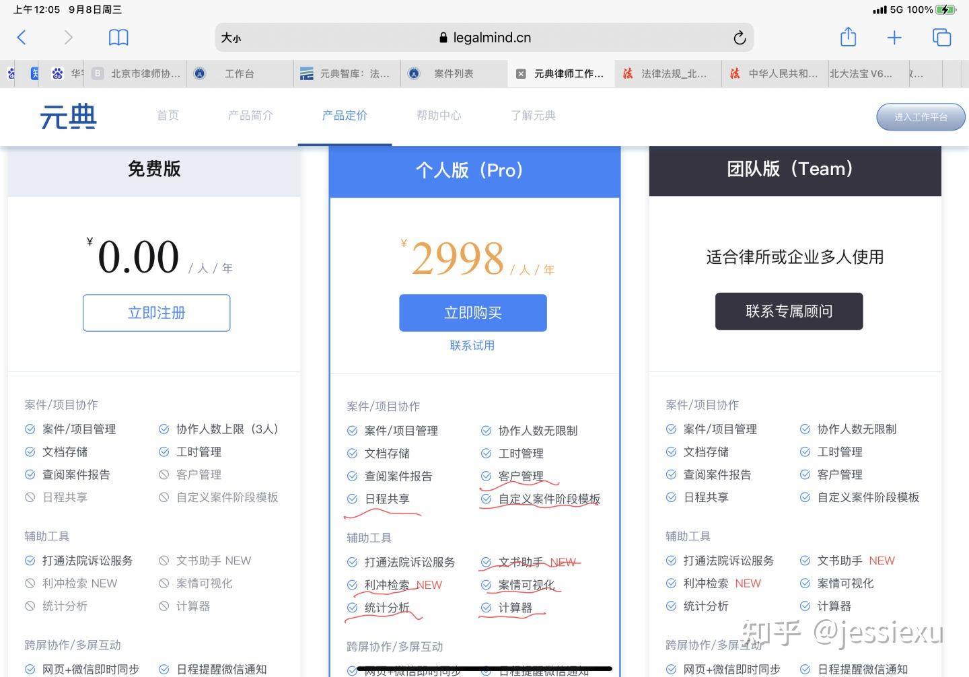Select the 产品定价 navigation item

click(x=345, y=116)
